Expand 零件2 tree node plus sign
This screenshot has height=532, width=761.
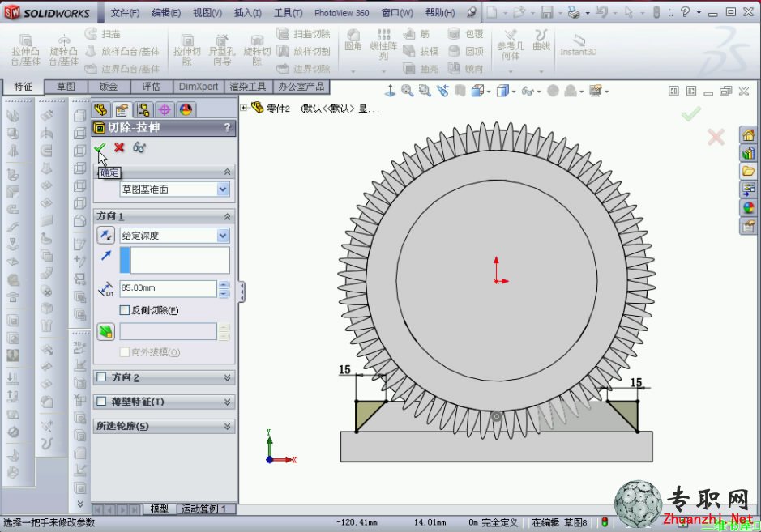click(x=244, y=108)
